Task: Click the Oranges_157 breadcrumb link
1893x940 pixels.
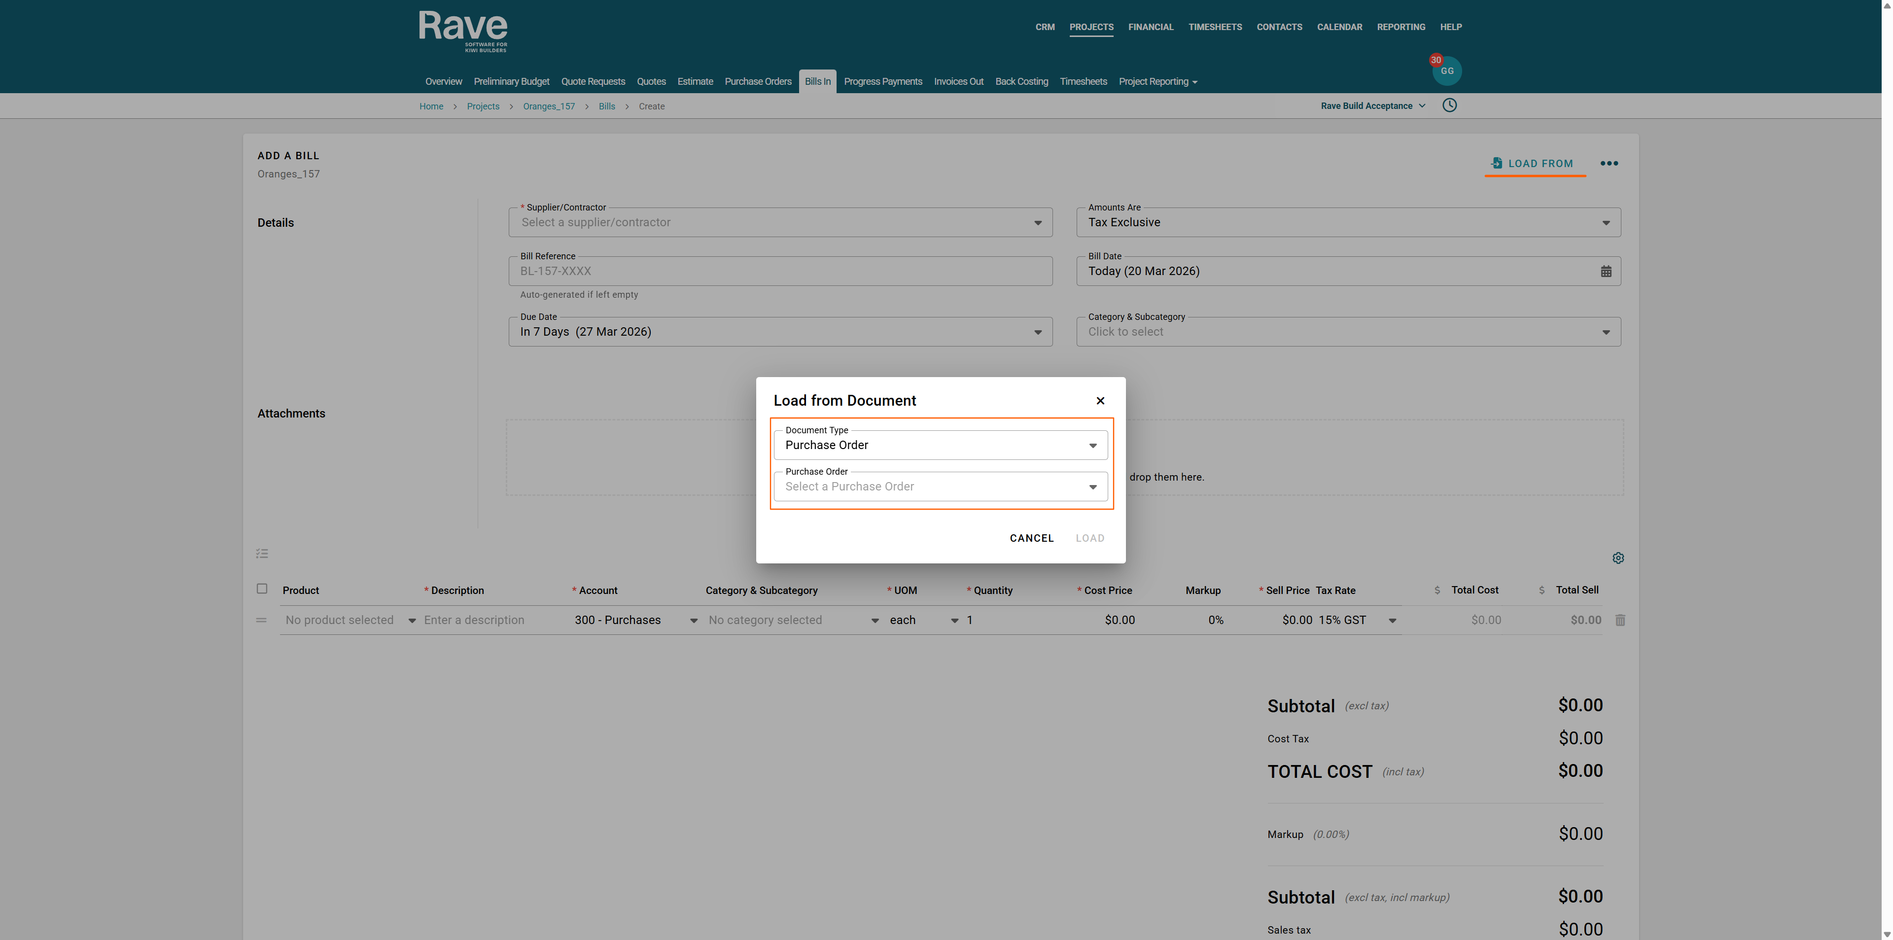Action: click(548, 106)
